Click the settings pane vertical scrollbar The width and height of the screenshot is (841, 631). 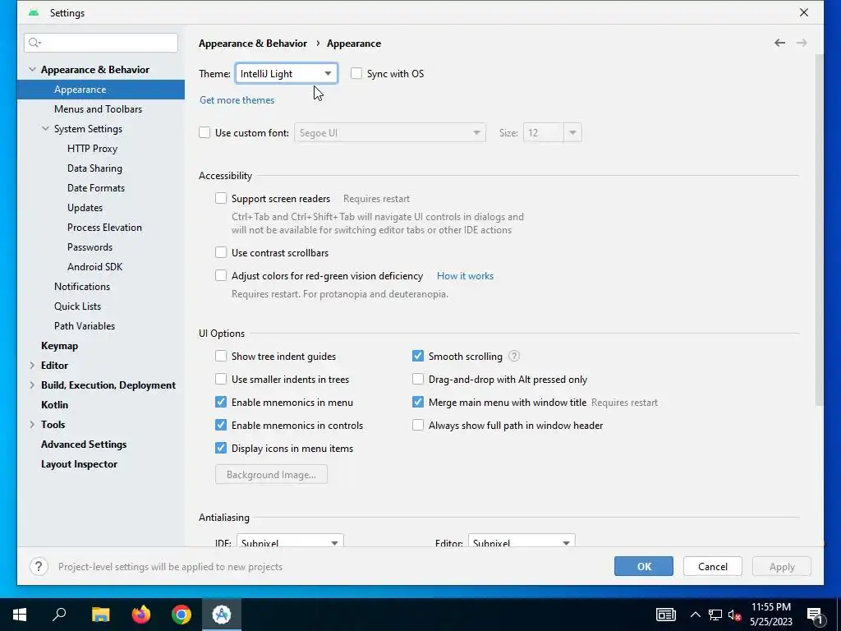coord(819,231)
